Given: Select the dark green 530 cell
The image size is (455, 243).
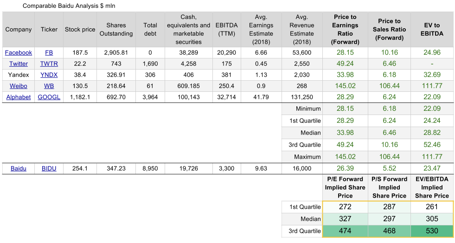Looking at the screenshot, I should point(432,231).
